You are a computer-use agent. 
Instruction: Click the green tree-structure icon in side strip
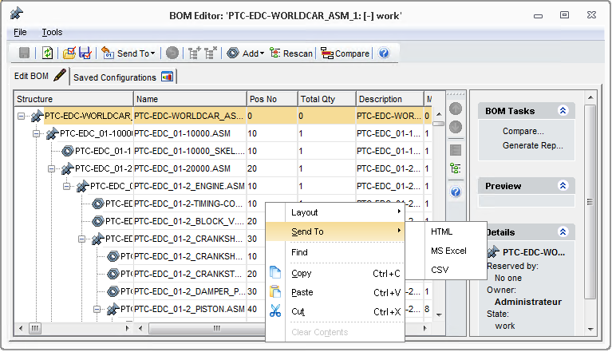456,168
